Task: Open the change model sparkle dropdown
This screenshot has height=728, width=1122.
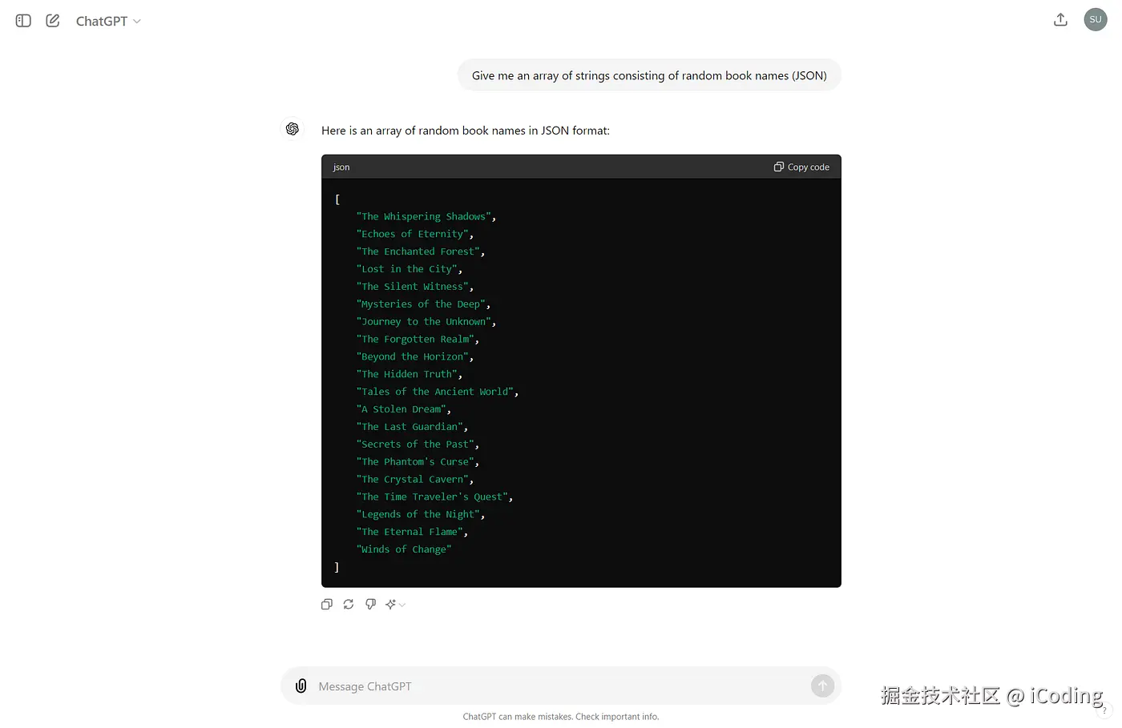Action: click(395, 605)
